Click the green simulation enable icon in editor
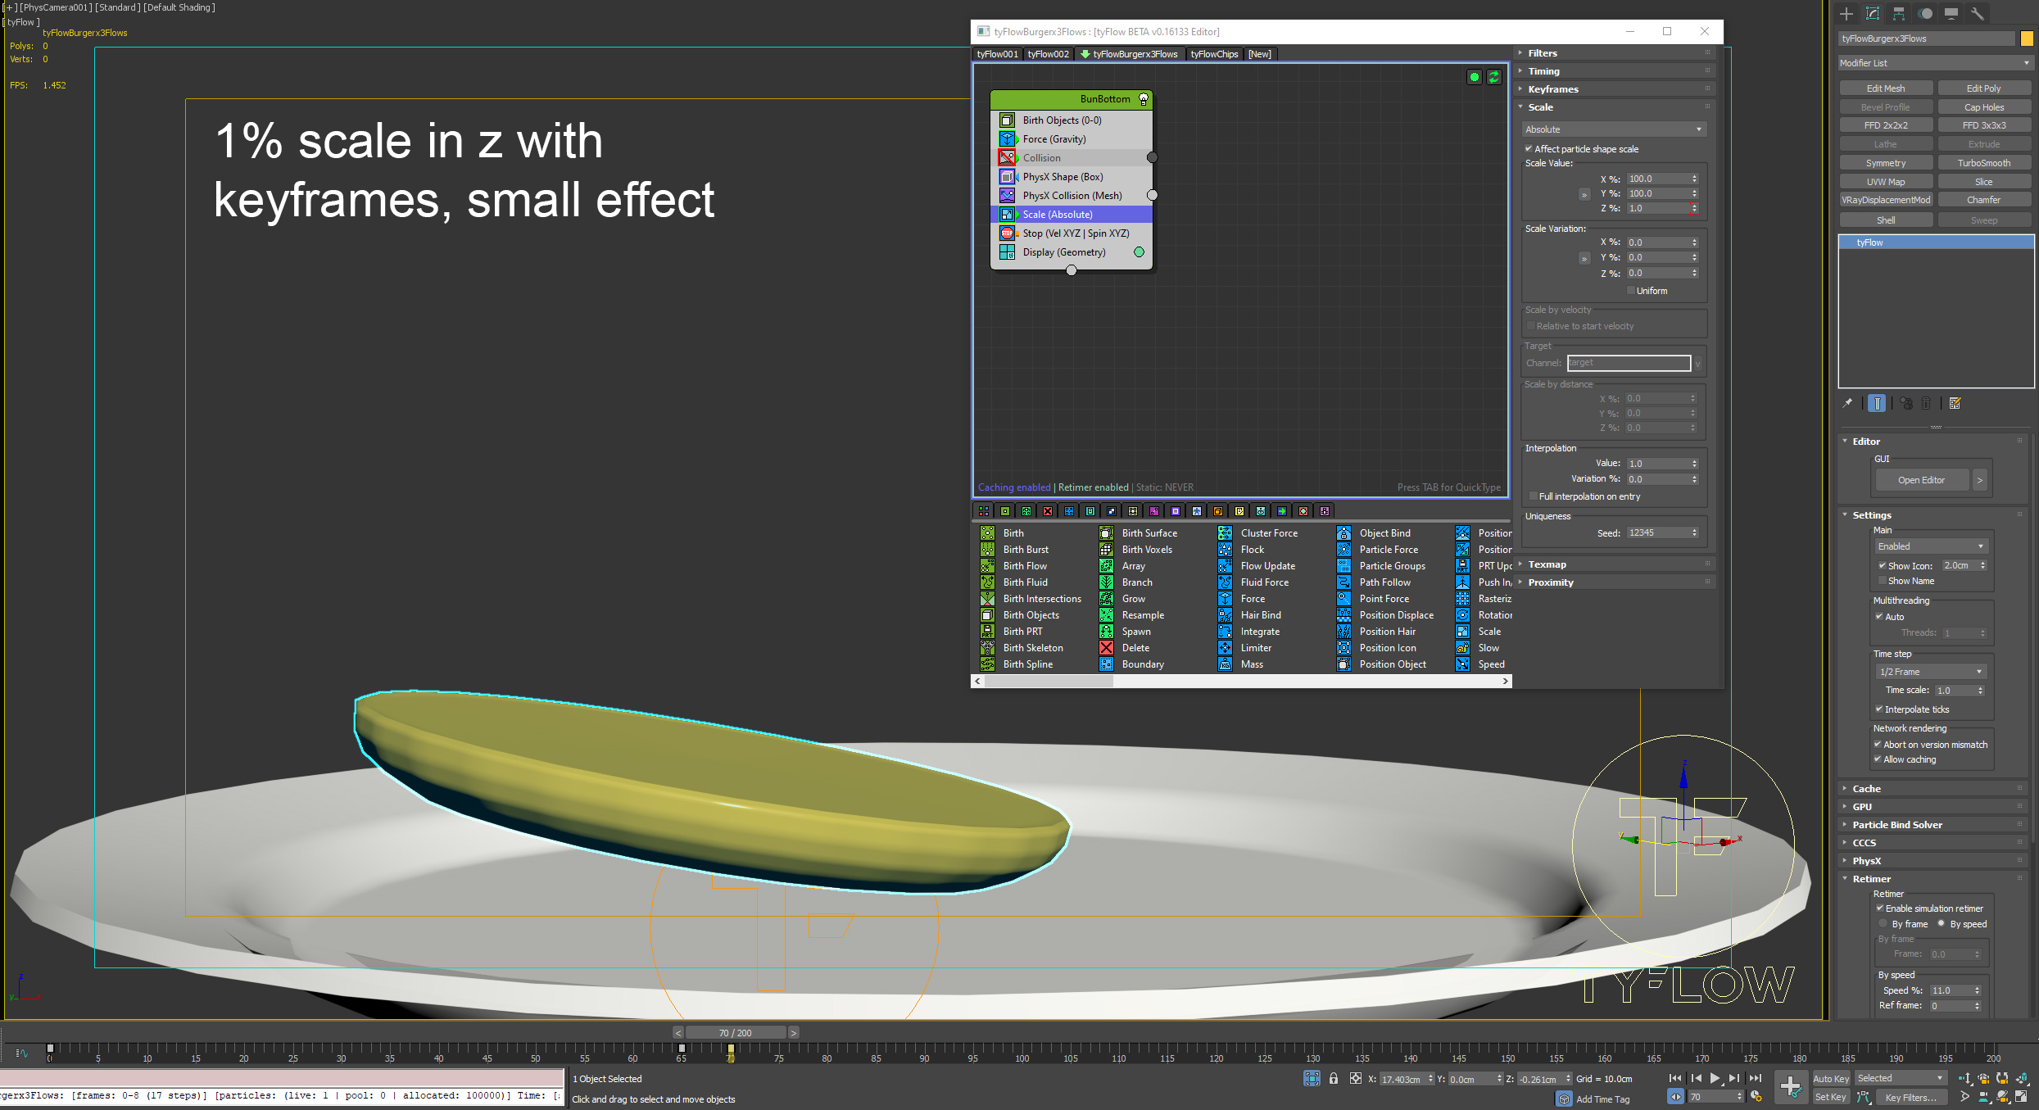This screenshot has height=1110, width=2039. click(1474, 77)
